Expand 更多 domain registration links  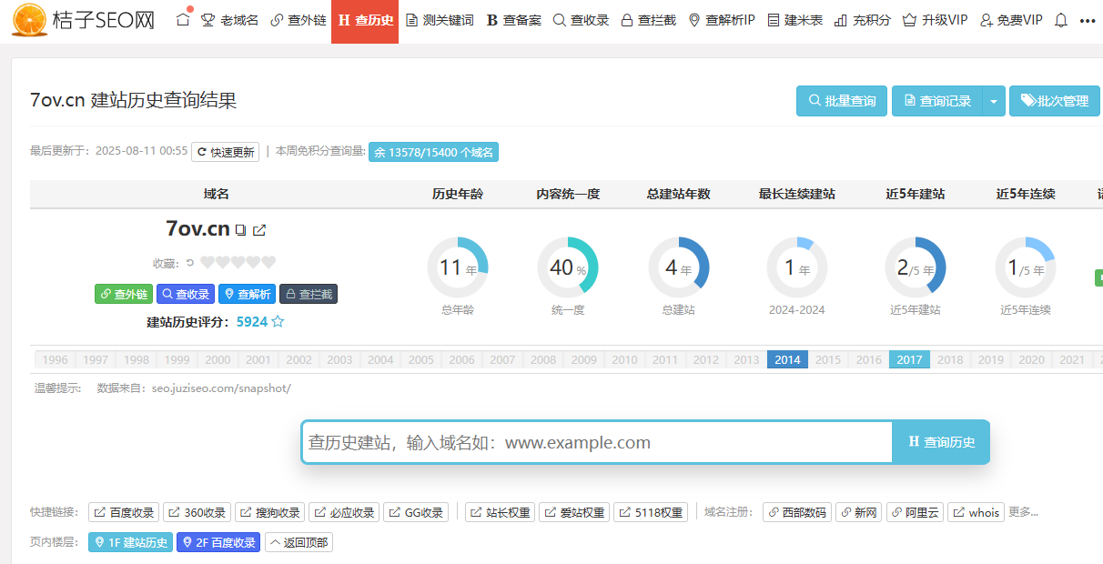pyautogui.click(x=1023, y=512)
